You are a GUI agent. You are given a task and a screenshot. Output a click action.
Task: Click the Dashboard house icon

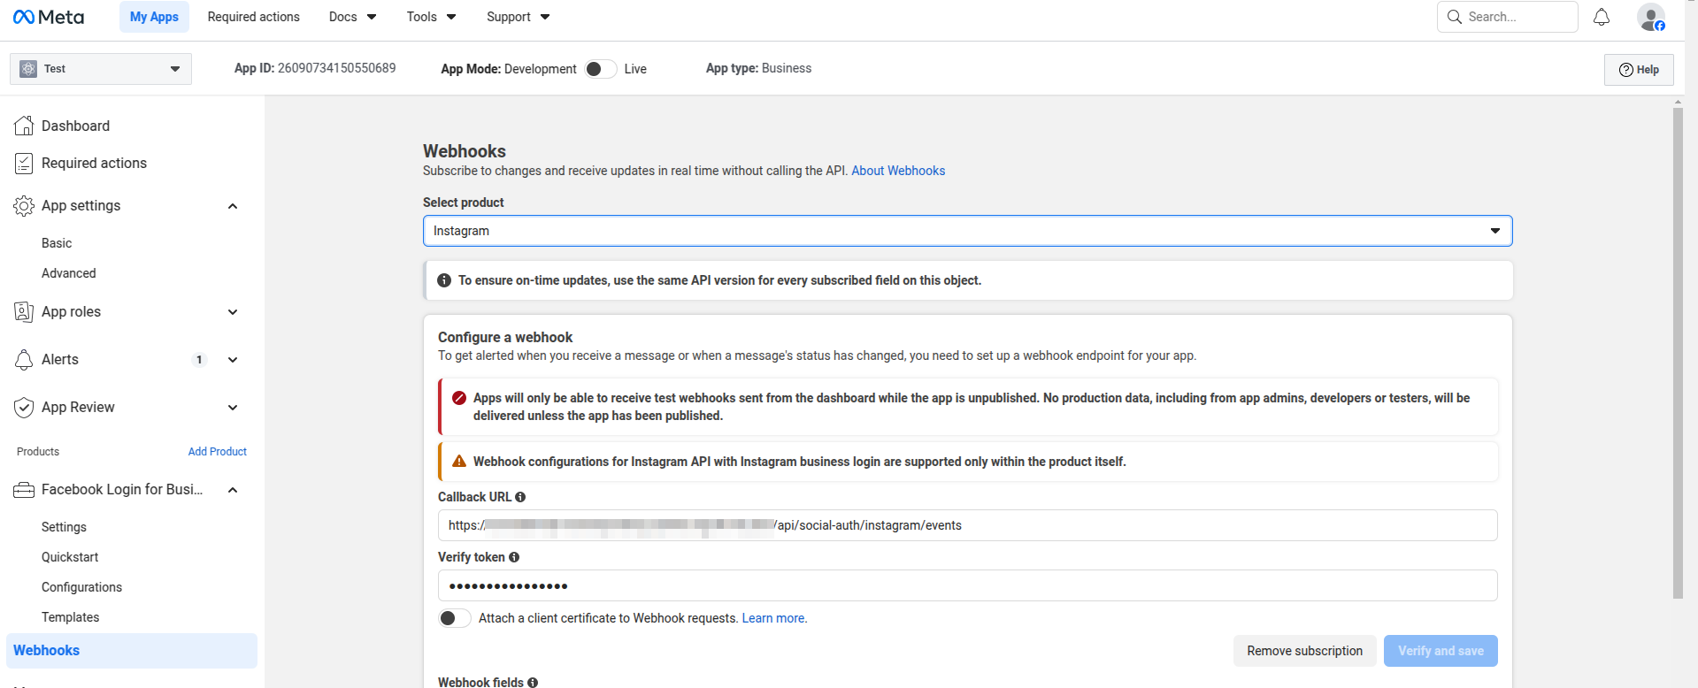tap(24, 126)
